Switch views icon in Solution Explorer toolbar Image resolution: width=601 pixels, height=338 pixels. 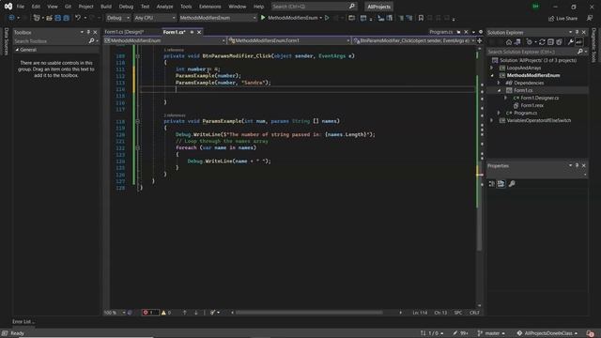517,42
